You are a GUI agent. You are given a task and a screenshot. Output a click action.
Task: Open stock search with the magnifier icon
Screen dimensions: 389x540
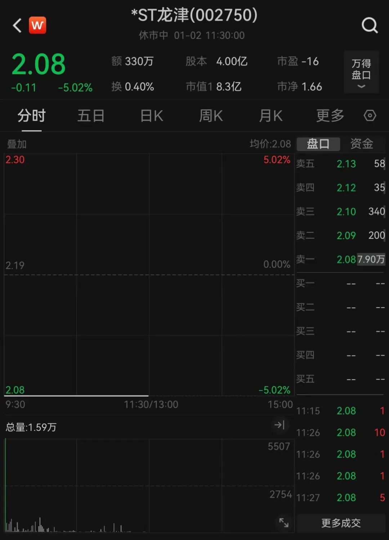(369, 25)
